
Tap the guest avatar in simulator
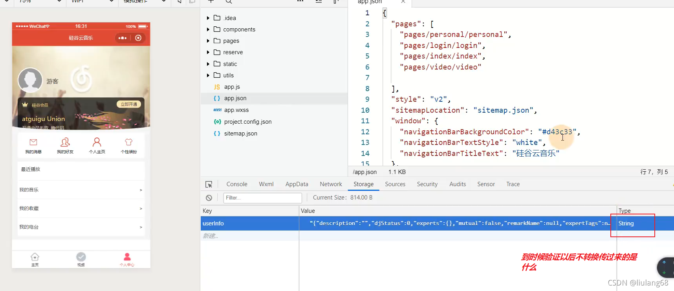(30, 80)
